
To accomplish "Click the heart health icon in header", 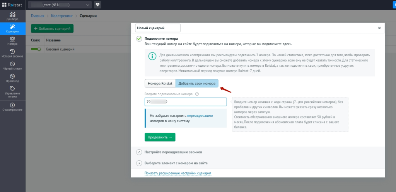I will (97, 5).
